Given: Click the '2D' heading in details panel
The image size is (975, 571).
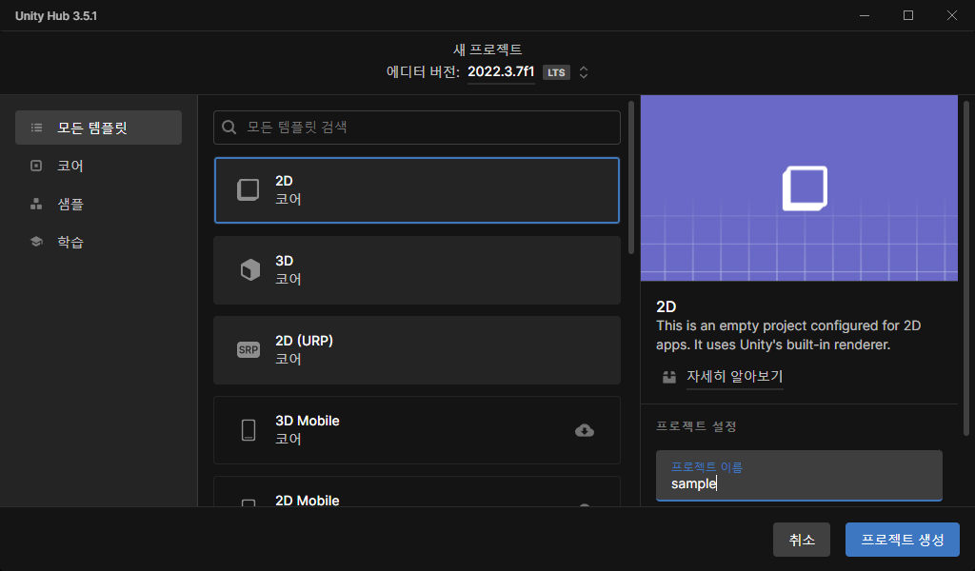Looking at the screenshot, I should 666,306.
